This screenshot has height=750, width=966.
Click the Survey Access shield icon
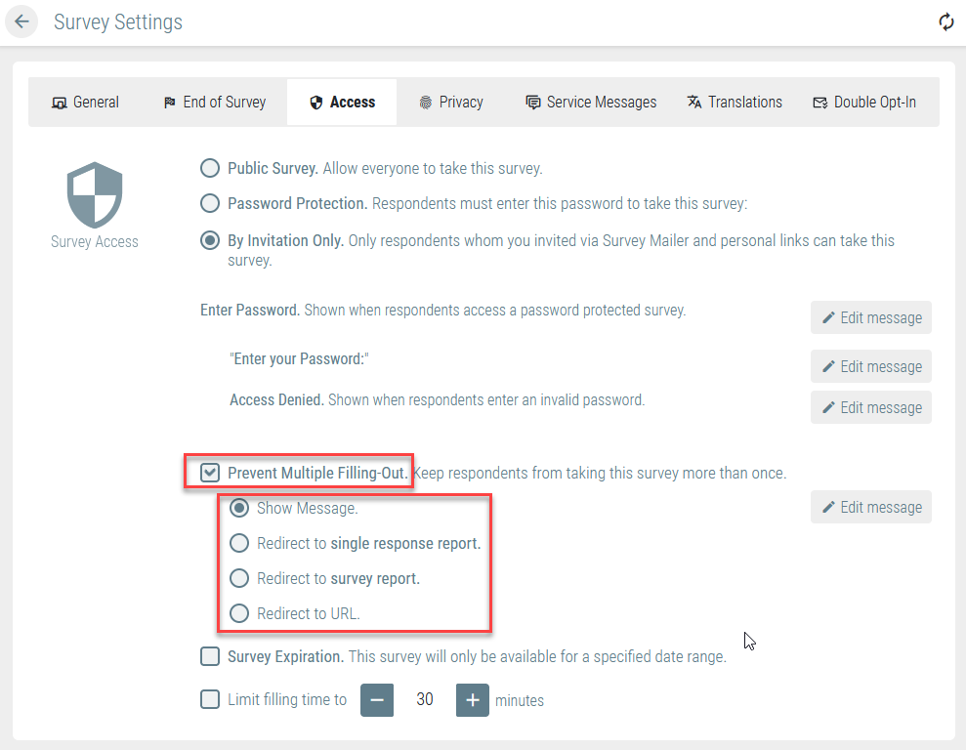(x=95, y=195)
